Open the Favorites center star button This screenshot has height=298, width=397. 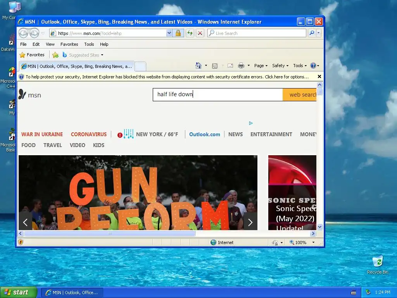coord(32,55)
